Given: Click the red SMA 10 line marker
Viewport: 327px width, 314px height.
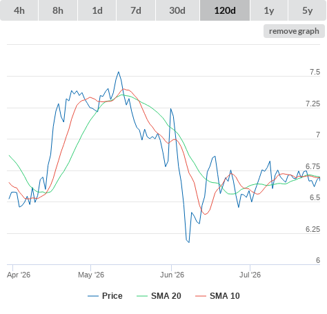Looking at the screenshot, I should [x=201, y=296].
